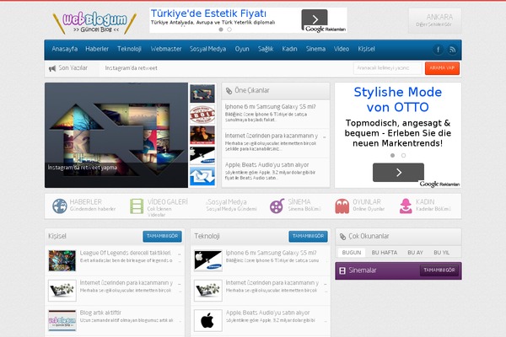Select the Apple vs Samsung slider thumbnail
Screen dimensions: 506x337
pyautogui.click(x=202, y=156)
